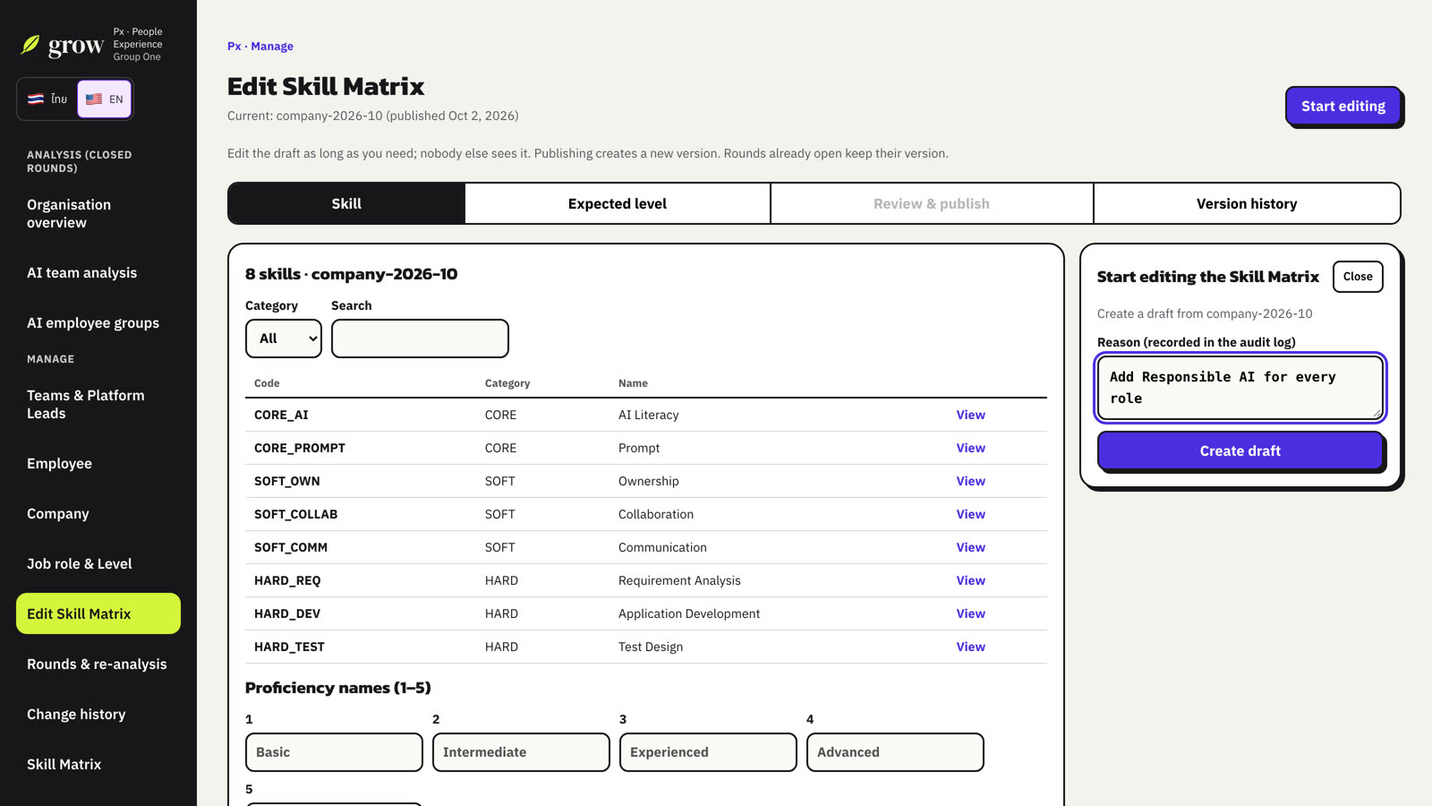Go to Job role & Level
1432x806 pixels.
tap(98, 563)
